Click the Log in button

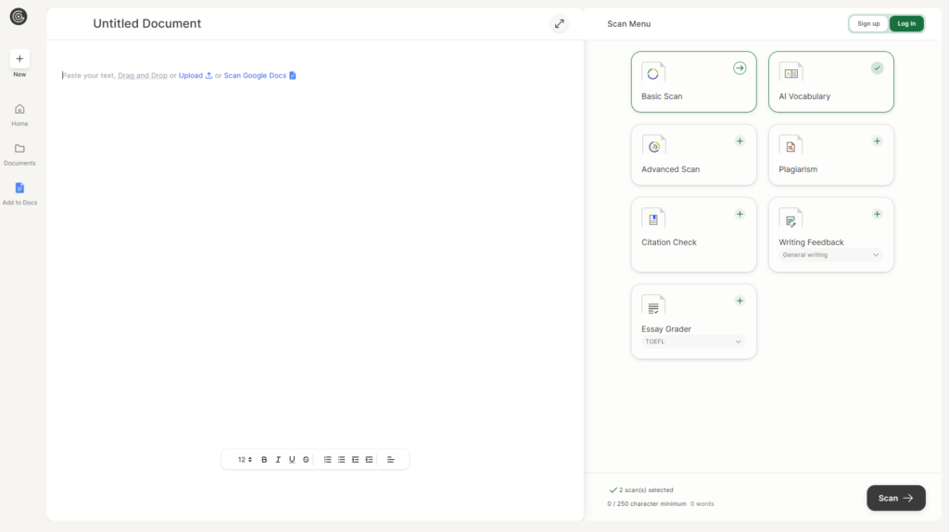906,24
